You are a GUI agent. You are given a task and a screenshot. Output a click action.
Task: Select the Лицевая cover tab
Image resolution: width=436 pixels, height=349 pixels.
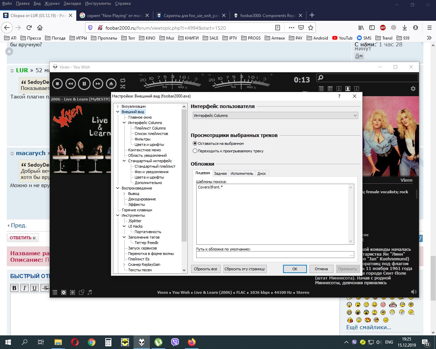(203, 173)
